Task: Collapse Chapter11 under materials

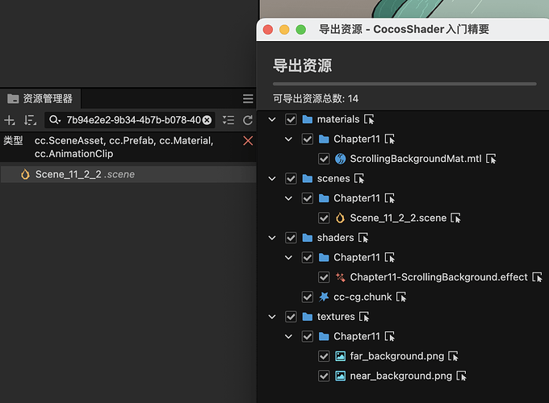Action: pyautogui.click(x=288, y=139)
